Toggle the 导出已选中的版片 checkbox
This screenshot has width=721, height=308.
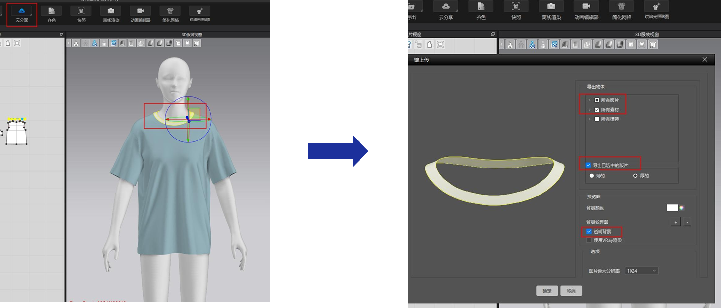click(x=589, y=165)
